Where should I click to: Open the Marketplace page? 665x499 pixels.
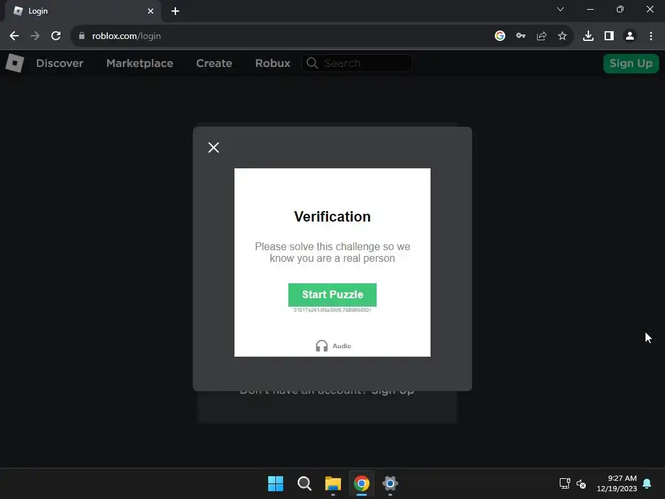(140, 63)
